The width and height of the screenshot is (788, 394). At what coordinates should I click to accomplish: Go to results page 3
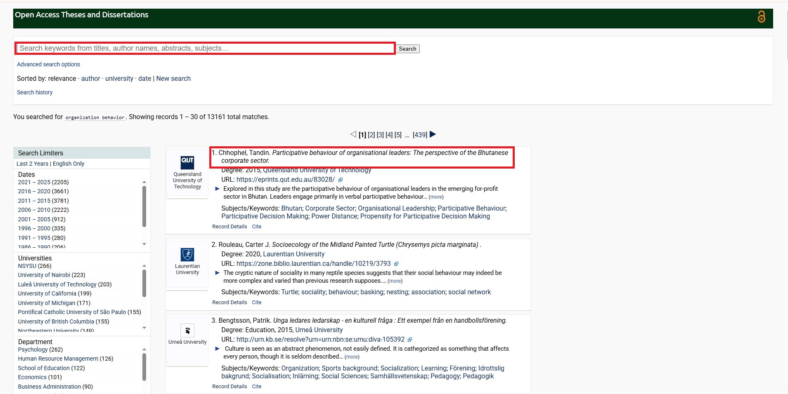tap(380, 135)
